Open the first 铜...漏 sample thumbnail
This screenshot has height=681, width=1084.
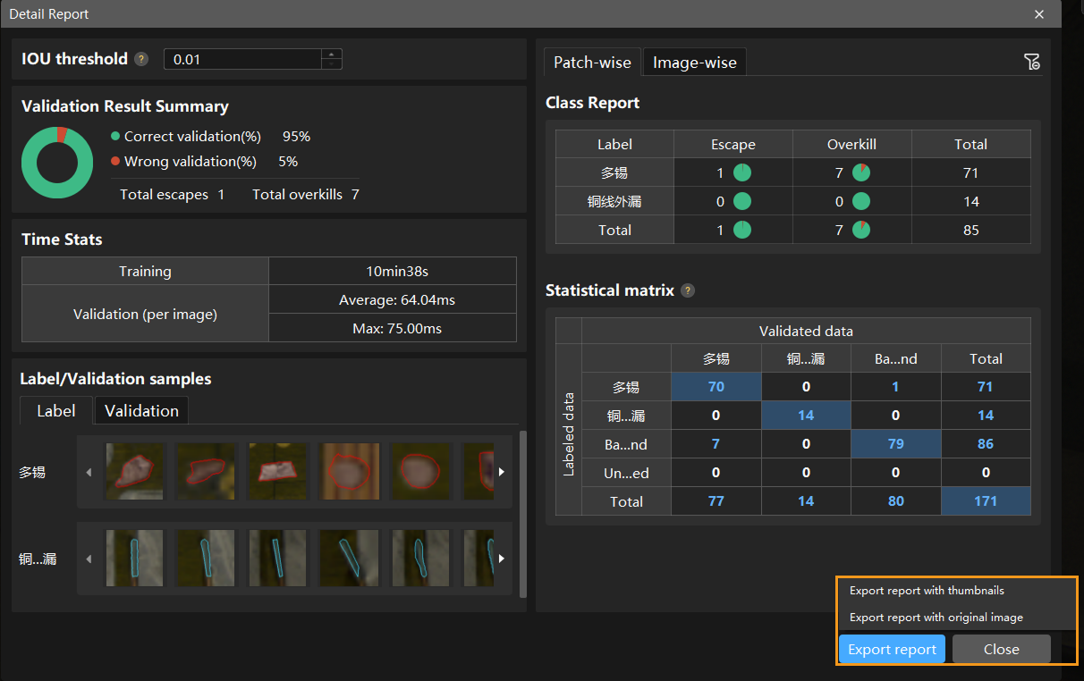click(135, 559)
